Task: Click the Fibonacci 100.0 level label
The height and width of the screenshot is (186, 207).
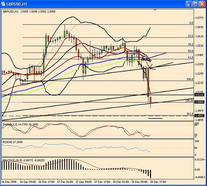Action: pos(190,79)
